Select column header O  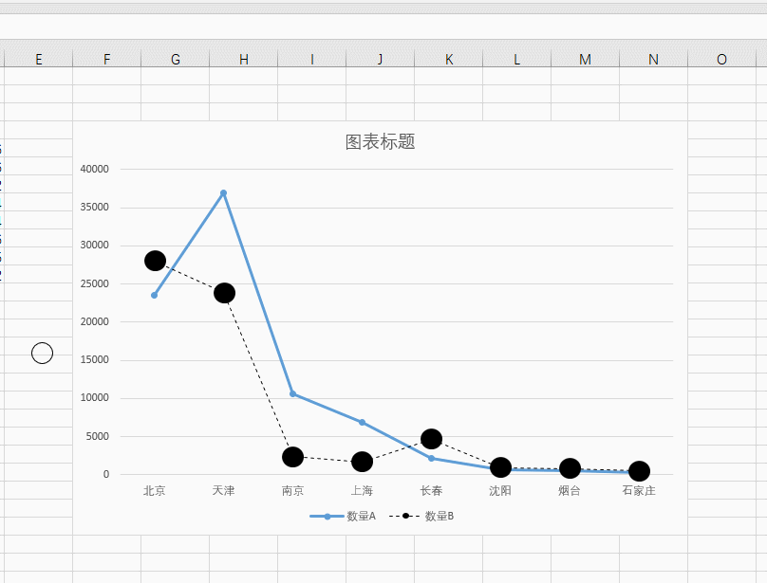tap(721, 58)
